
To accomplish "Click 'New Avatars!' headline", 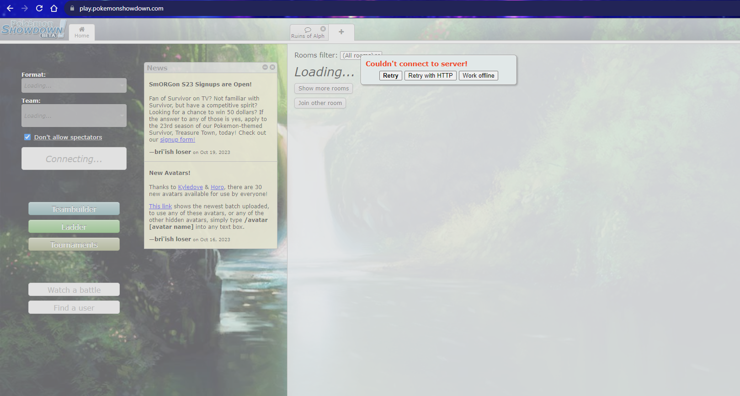I will [x=170, y=173].
